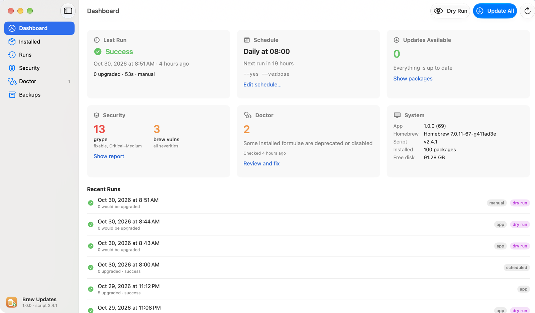The image size is (535, 313).
Task: Go to Runs in sidebar
Action: coord(39,55)
